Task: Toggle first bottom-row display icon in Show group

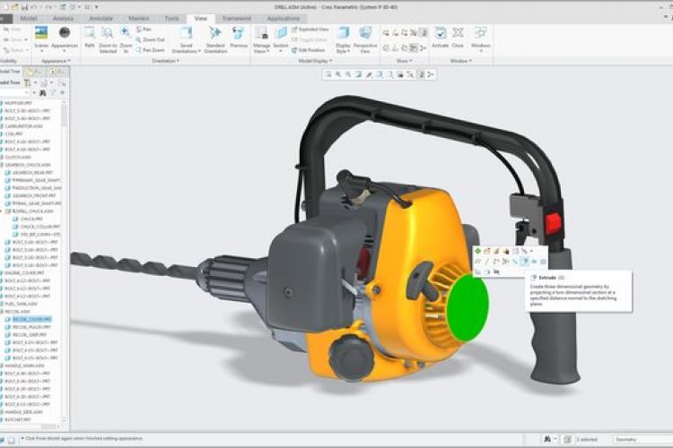Action: [x=386, y=48]
